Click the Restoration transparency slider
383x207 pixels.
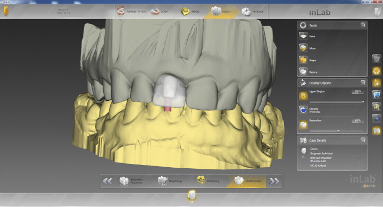coord(337,131)
